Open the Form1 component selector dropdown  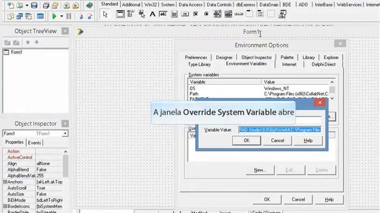coord(65,134)
